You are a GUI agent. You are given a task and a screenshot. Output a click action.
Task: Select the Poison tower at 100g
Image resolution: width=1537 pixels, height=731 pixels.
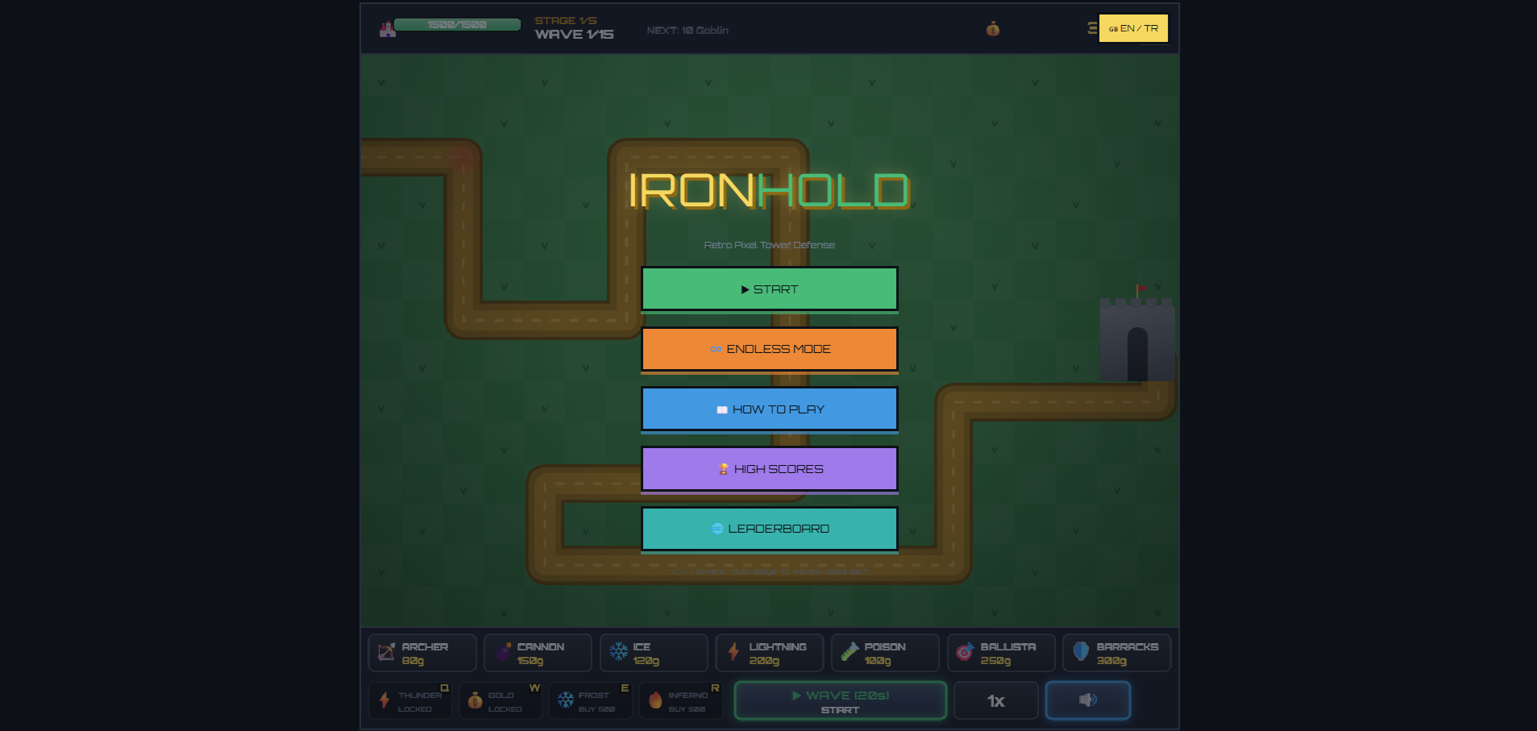click(x=885, y=653)
